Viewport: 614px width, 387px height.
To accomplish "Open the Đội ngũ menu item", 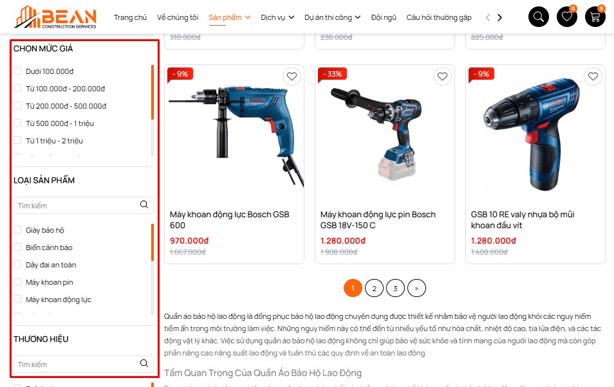I will pyautogui.click(x=384, y=17).
